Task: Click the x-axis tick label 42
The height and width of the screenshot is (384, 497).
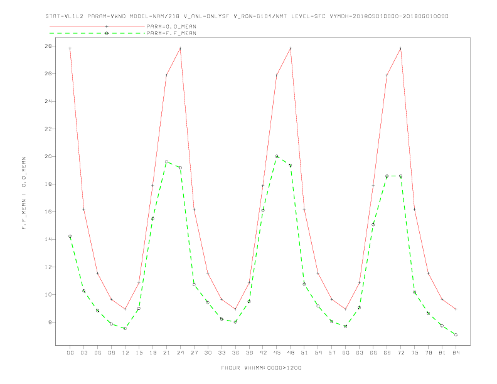Action: click(x=263, y=353)
